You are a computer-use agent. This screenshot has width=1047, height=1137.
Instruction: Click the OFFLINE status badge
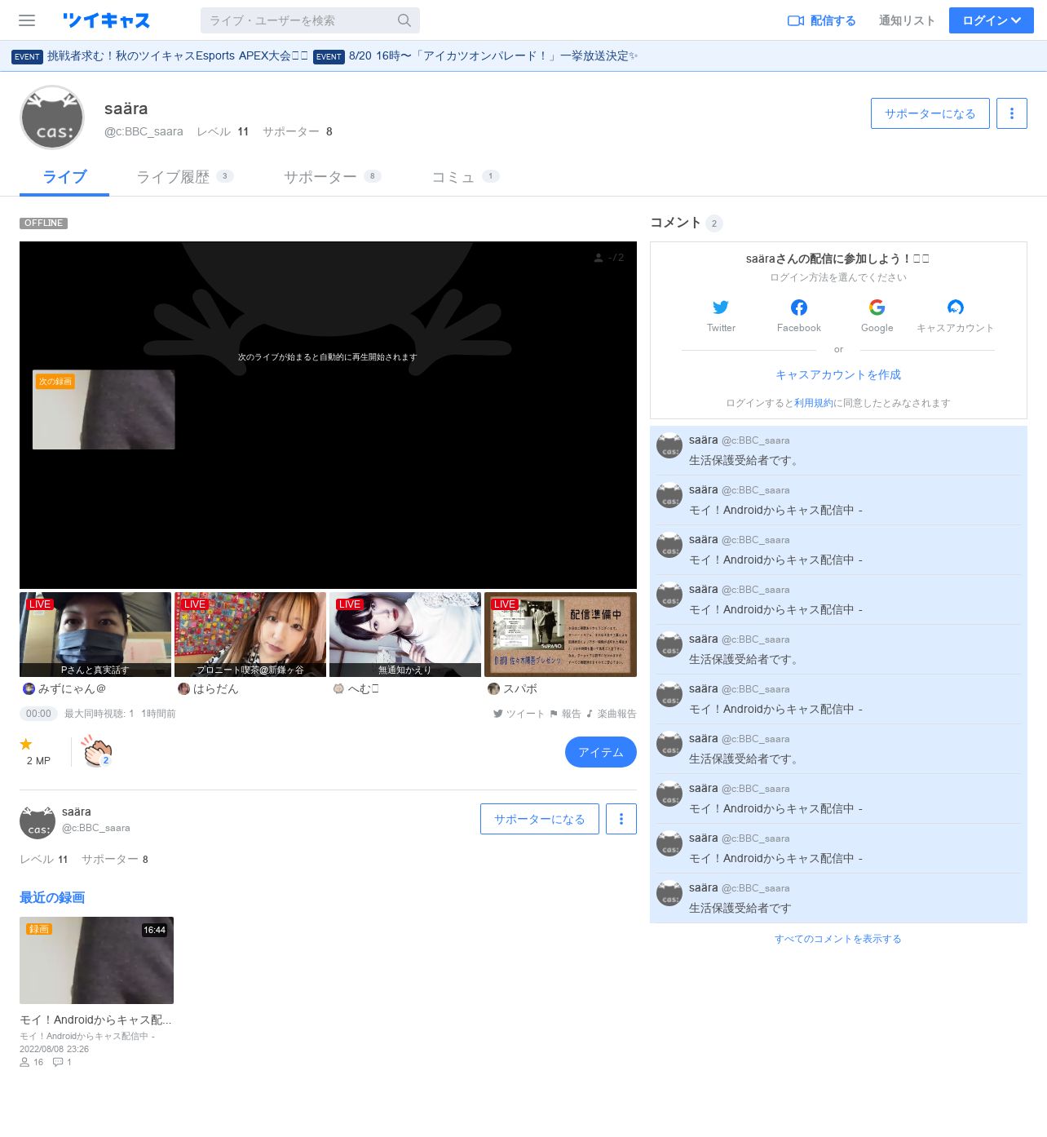[43, 223]
